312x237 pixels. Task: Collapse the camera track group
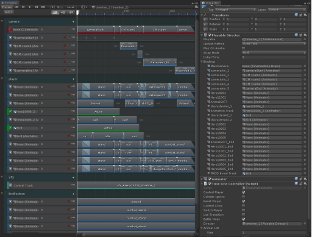pyautogui.click(x=2, y=21)
